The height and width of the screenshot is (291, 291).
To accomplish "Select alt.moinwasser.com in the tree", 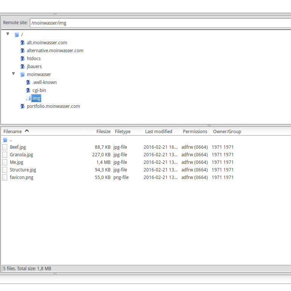I will tap(47, 43).
